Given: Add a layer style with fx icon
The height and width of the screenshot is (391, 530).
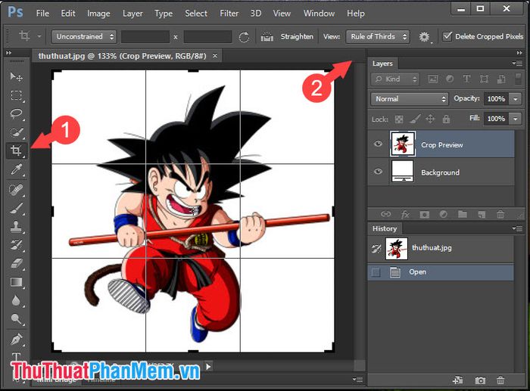Looking at the screenshot, I should (x=405, y=214).
